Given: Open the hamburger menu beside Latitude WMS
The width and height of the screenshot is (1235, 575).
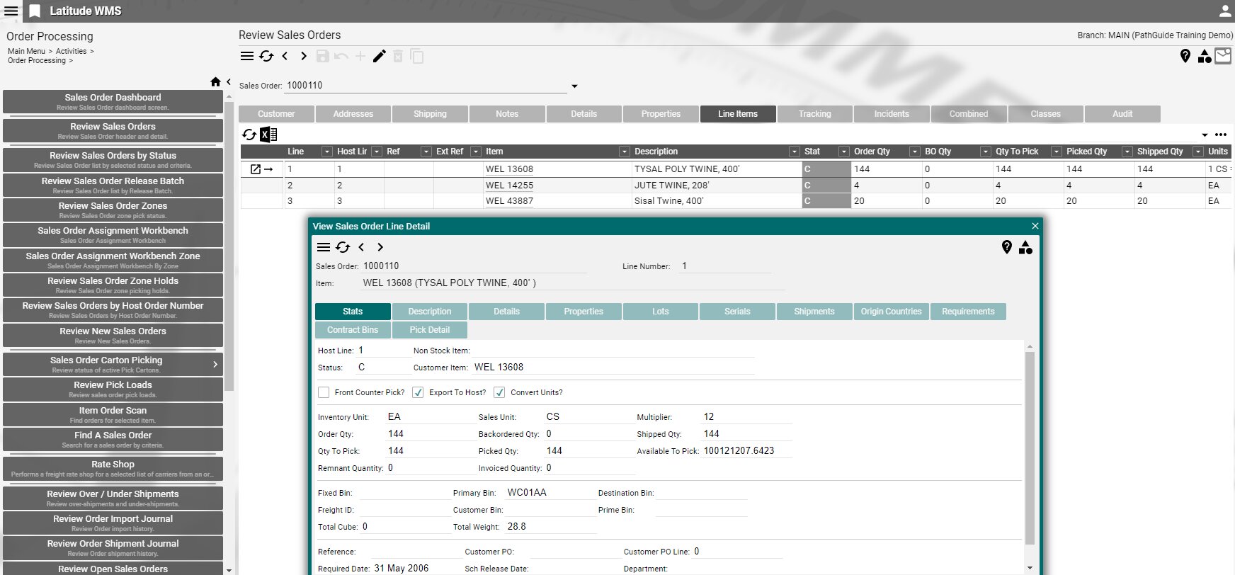Looking at the screenshot, I should click(11, 11).
